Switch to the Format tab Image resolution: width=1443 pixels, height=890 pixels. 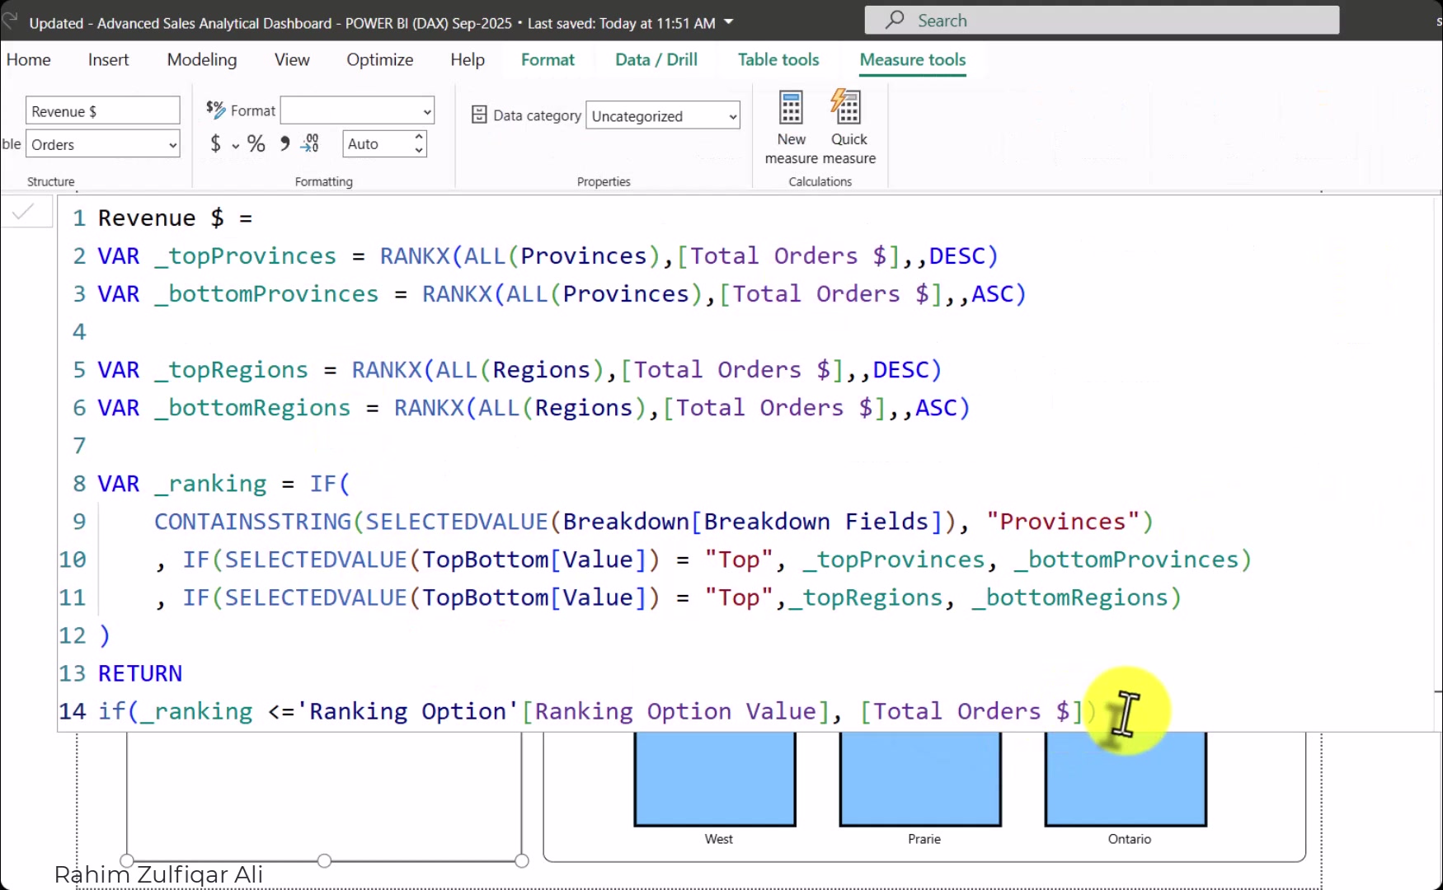click(548, 59)
